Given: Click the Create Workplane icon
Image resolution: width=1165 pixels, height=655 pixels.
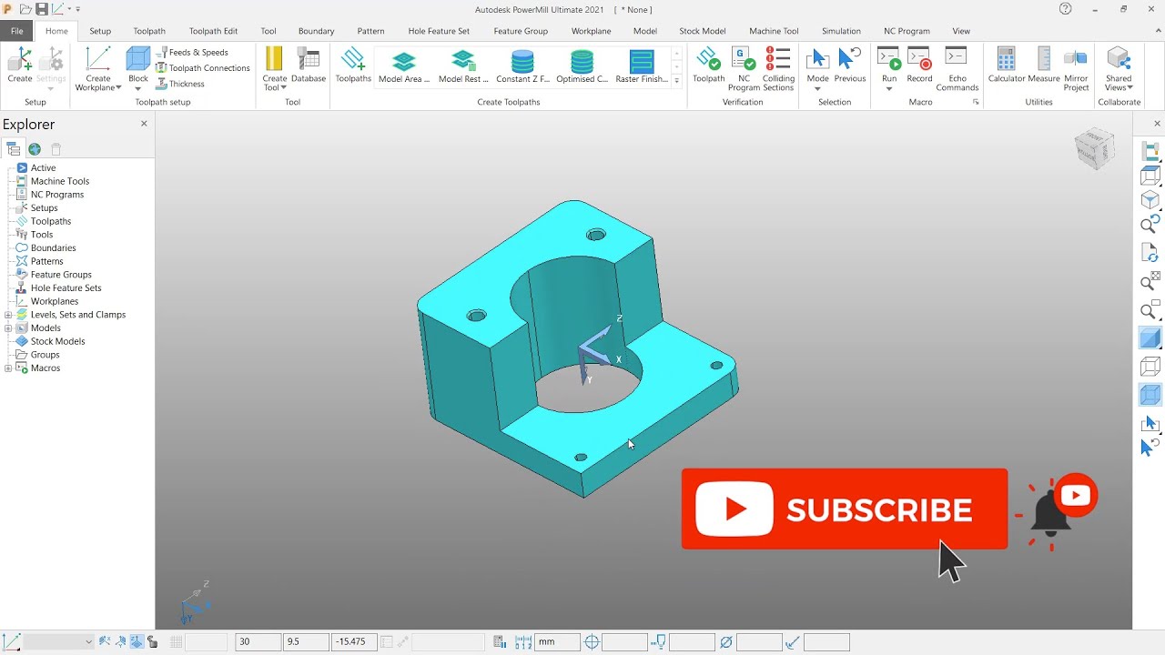Looking at the screenshot, I should (97, 60).
